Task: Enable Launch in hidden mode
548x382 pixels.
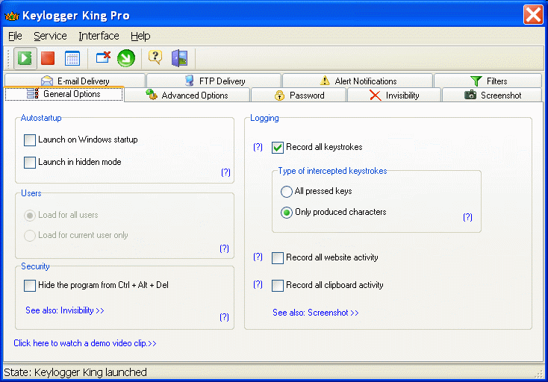Action: (30, 163)
